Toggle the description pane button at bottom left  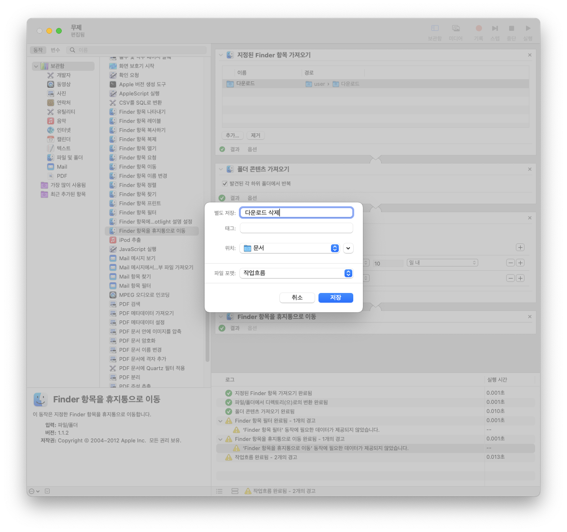[47, 491]
